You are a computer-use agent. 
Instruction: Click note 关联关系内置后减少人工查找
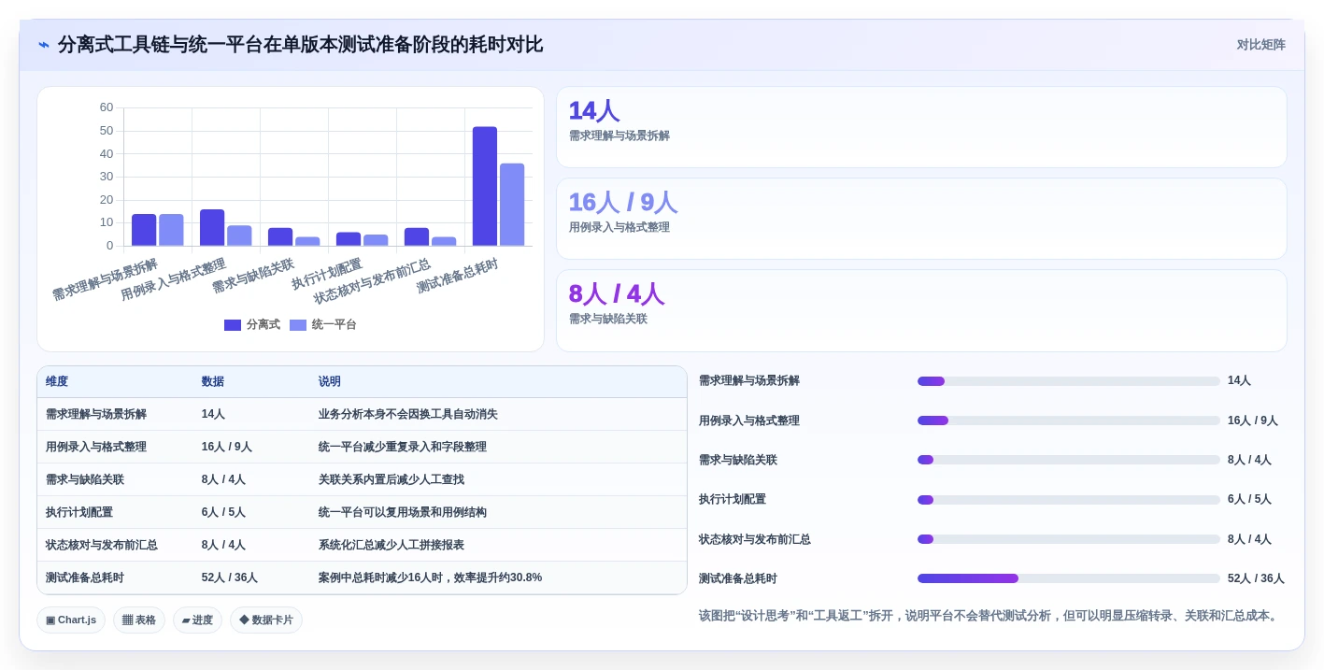pos(392,480)
